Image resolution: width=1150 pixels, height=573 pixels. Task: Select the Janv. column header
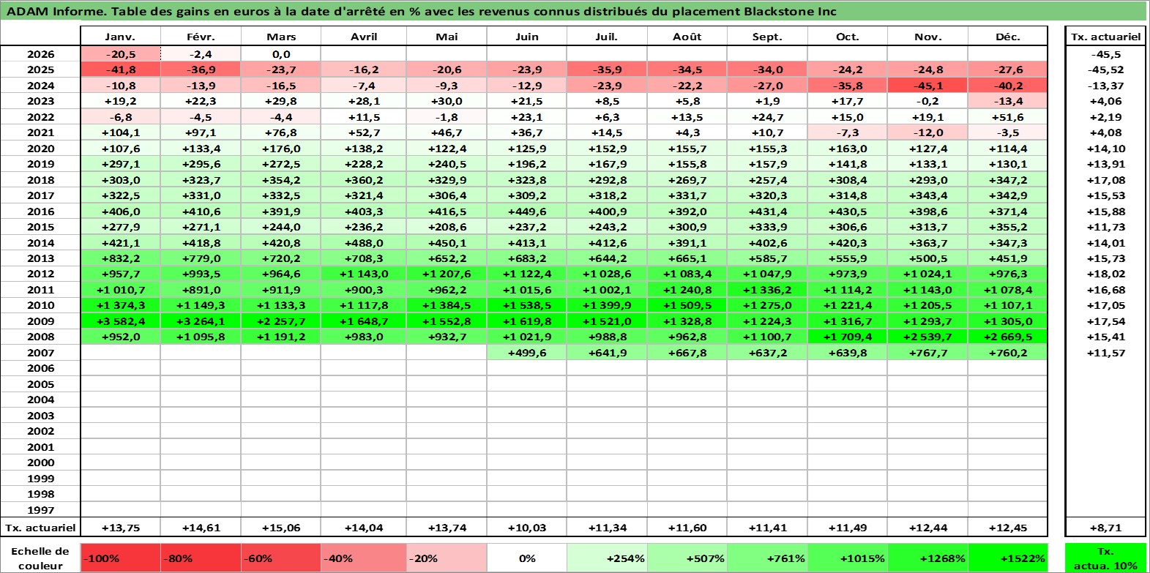click(120, 37)
